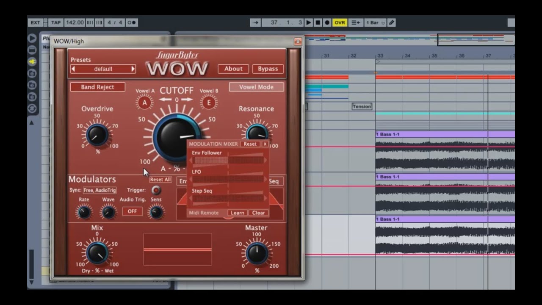Click the Tension marker in arrangement
Image resolution: width=542 pixels, height=305 pixels.
[x=362, y=106]
